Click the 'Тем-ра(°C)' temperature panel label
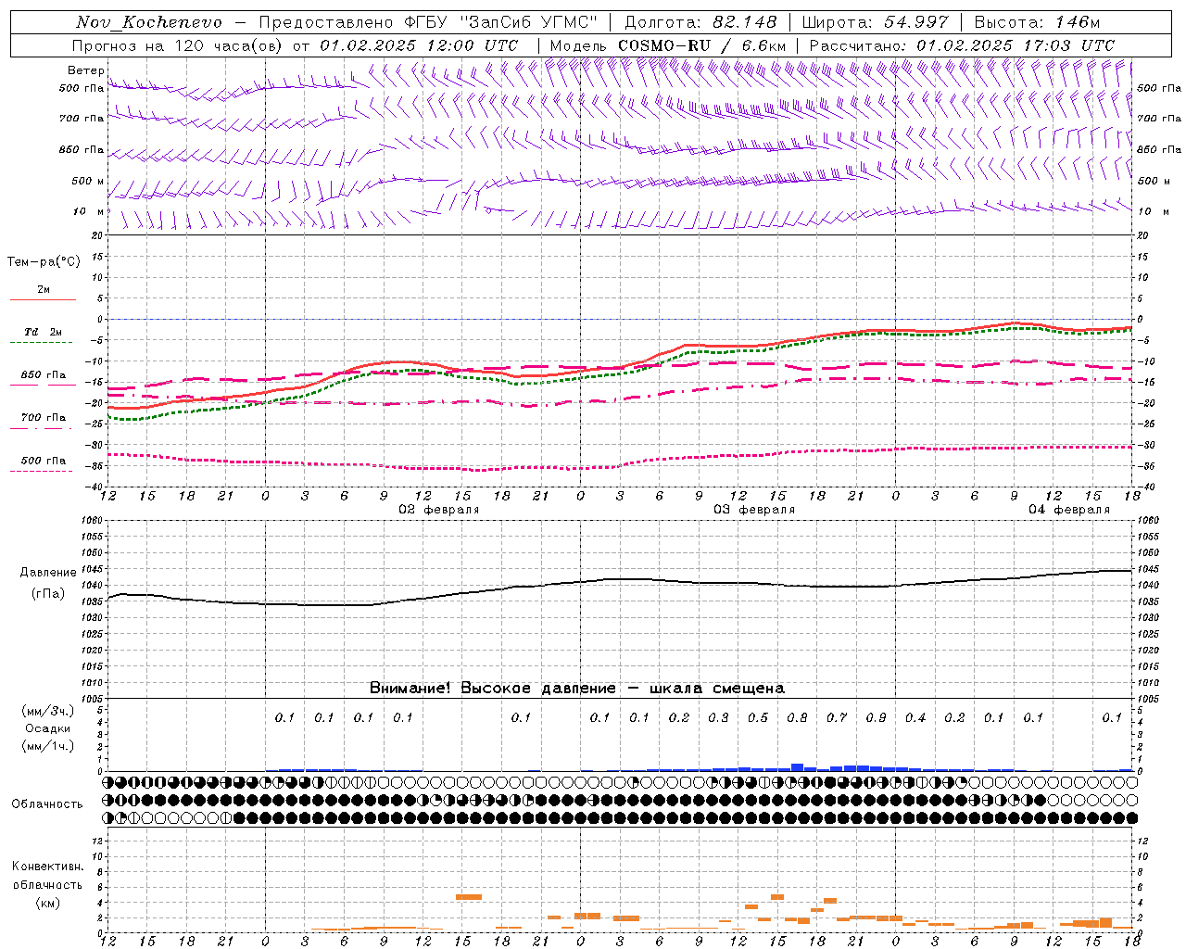 click(44, 262)
